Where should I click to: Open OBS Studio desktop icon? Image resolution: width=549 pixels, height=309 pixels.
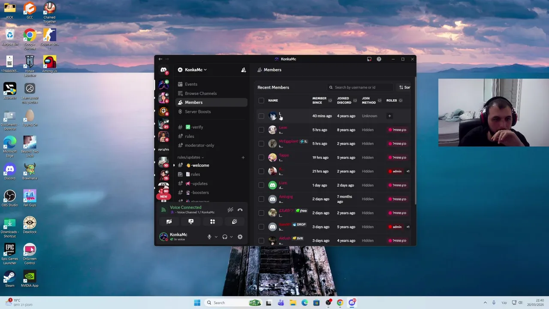pos(9,198)
